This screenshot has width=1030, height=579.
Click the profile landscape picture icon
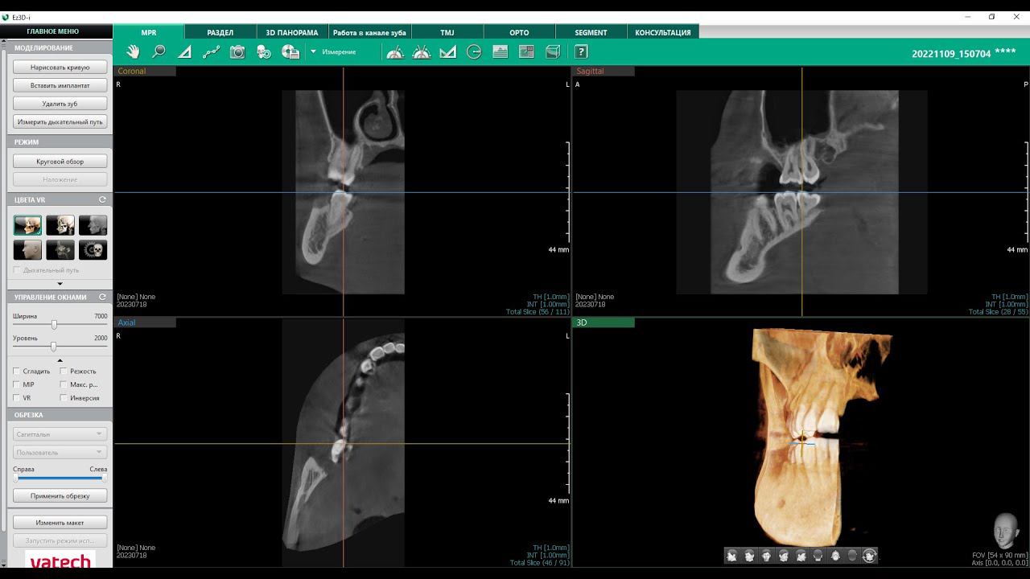500,51
